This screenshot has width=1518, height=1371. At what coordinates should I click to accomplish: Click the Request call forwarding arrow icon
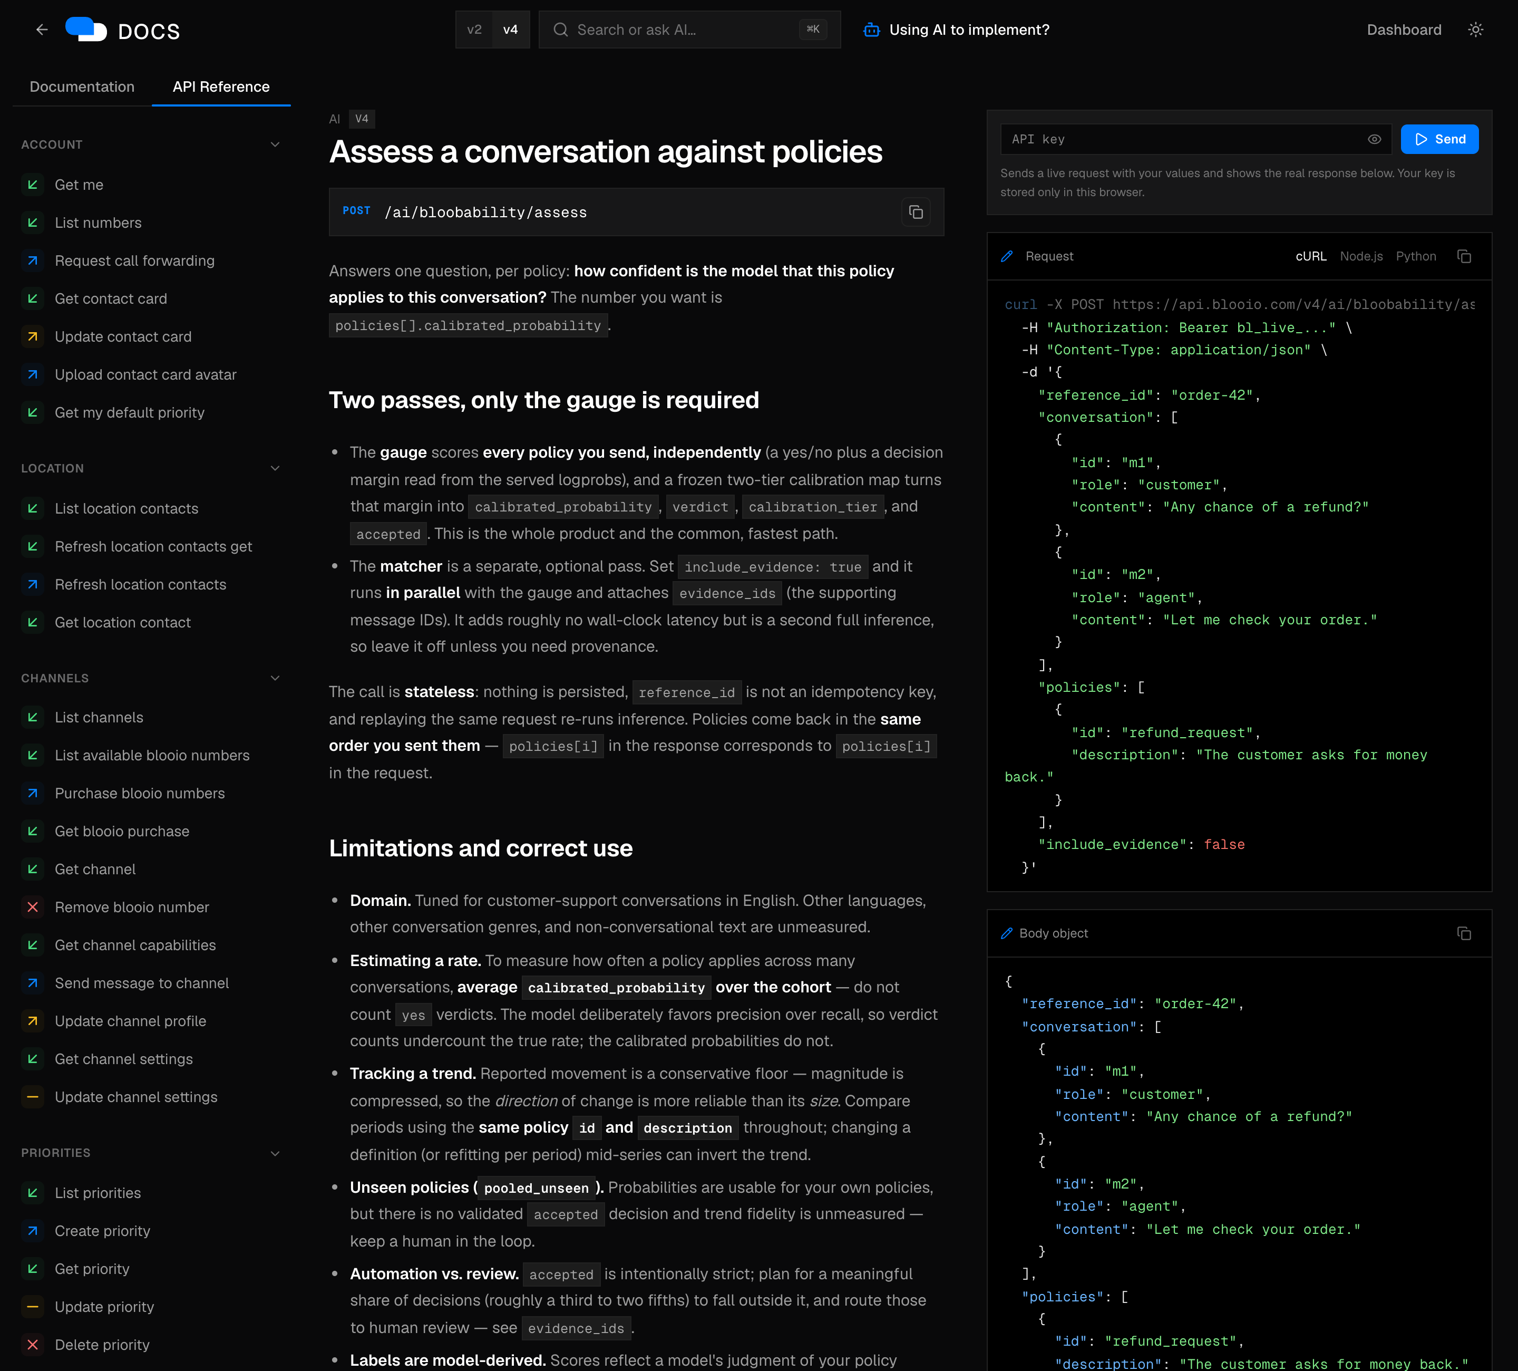click(32, 260)
